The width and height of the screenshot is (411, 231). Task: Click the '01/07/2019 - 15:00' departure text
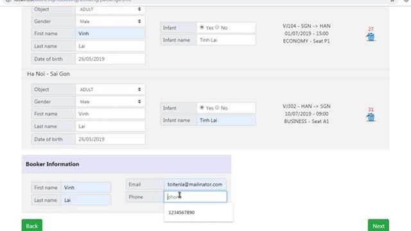pos(306,33)
